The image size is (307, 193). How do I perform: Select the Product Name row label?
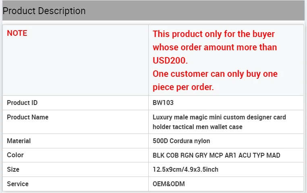pyautogui.click(x=27, y=117)
